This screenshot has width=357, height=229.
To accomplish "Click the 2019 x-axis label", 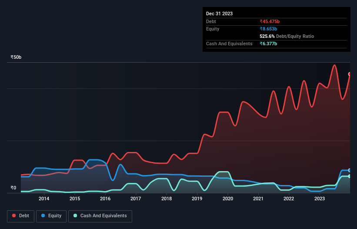I will pos(197,199).
